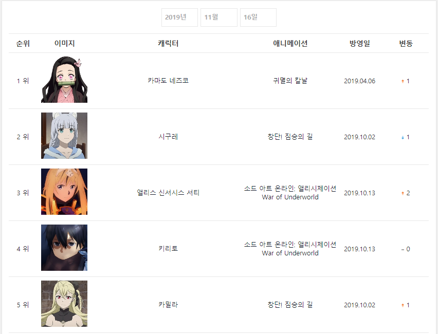438x334 pixels.
Task: Open the 귀멸의 칼날 animation link
Action: tap(290, 81)
